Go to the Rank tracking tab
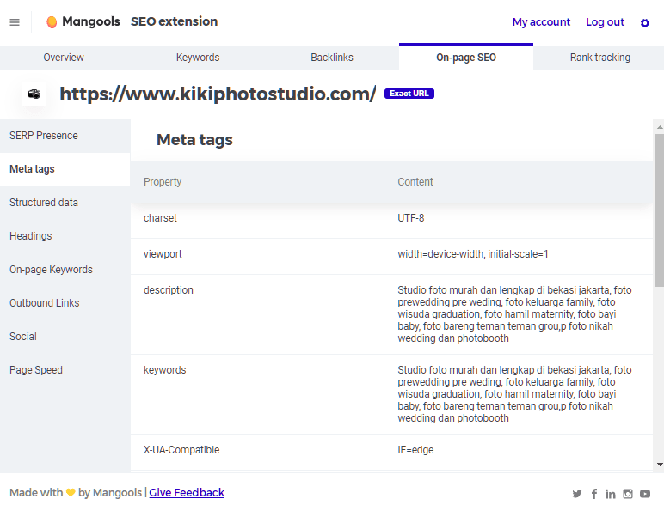664x511 pixels. 599,58
